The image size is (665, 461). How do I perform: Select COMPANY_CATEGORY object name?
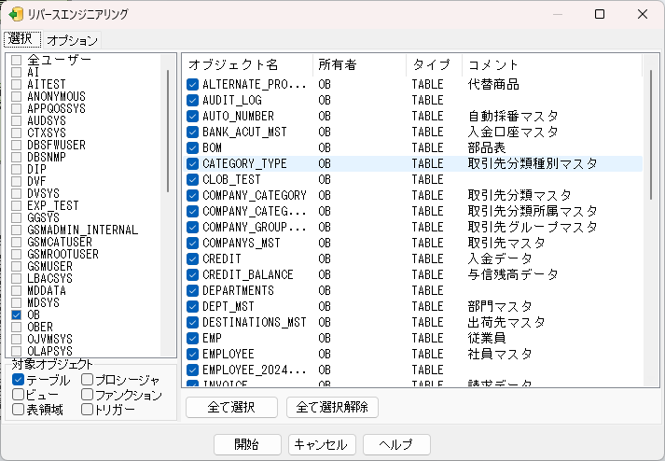coord(255,195)
